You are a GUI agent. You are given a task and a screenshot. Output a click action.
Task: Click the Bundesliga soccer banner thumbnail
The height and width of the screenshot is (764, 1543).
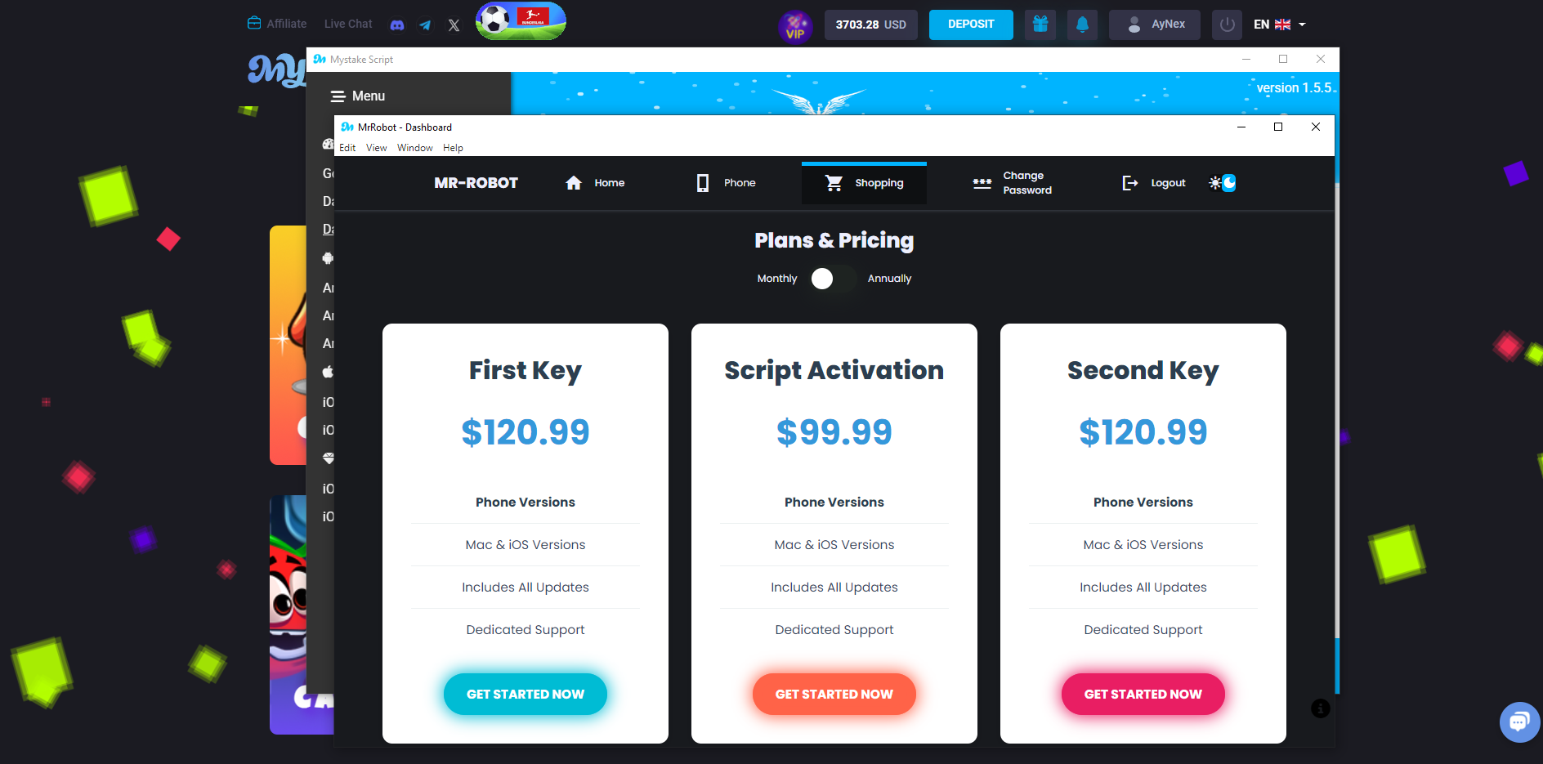click(521, 21)
